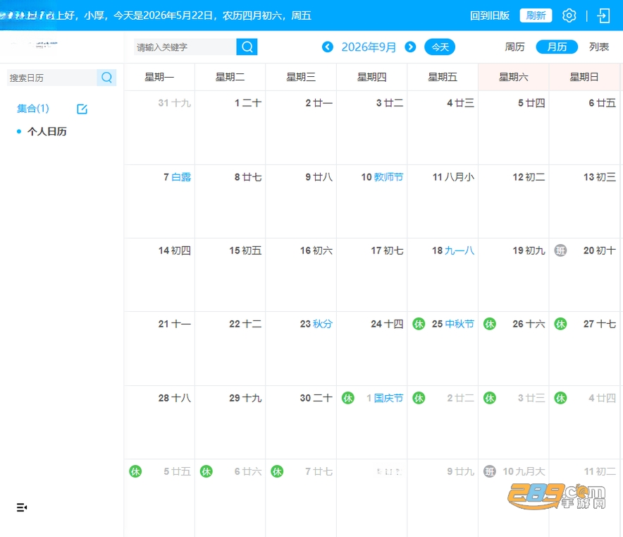Click the 休 badge on 1 国庆节
The height and width of the screenshot is (537, 623).
tap(348, 398)
